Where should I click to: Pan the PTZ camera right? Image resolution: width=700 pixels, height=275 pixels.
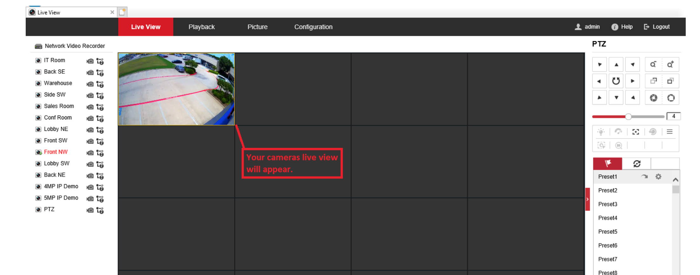(x=632, y=81)
